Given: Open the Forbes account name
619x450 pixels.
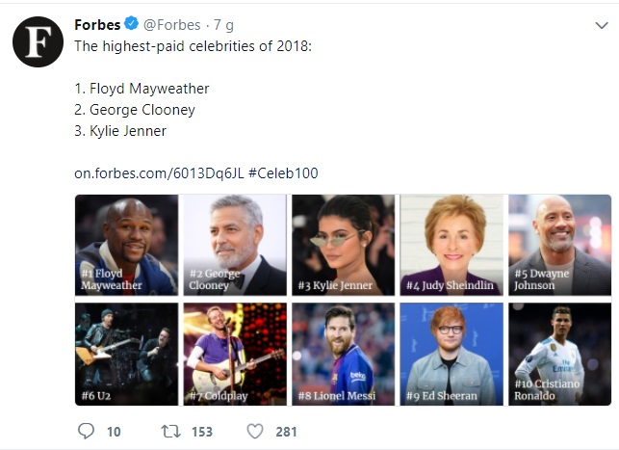Looking at the screenshot, I should coord(97,25).
